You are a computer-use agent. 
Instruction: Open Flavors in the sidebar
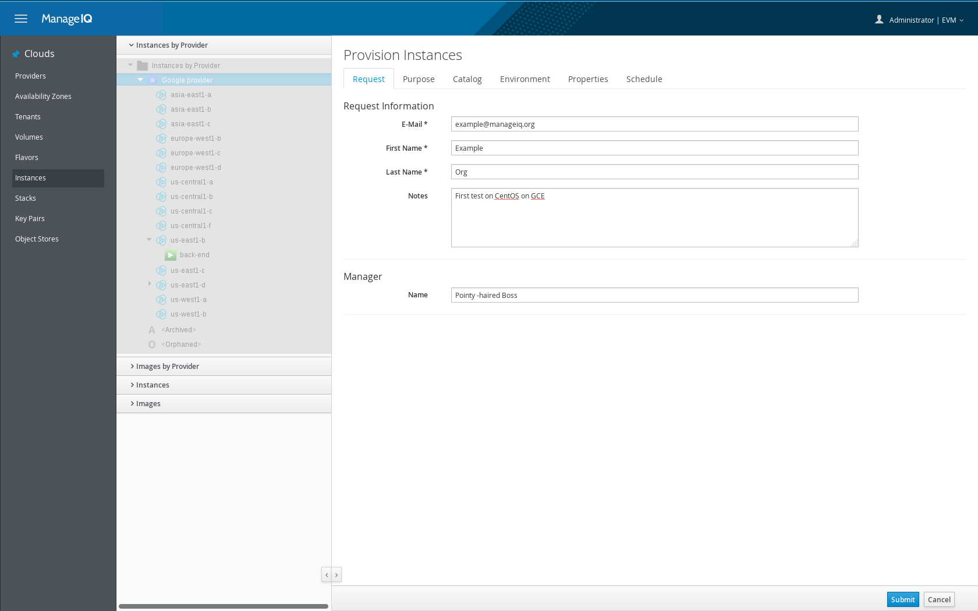58,158
